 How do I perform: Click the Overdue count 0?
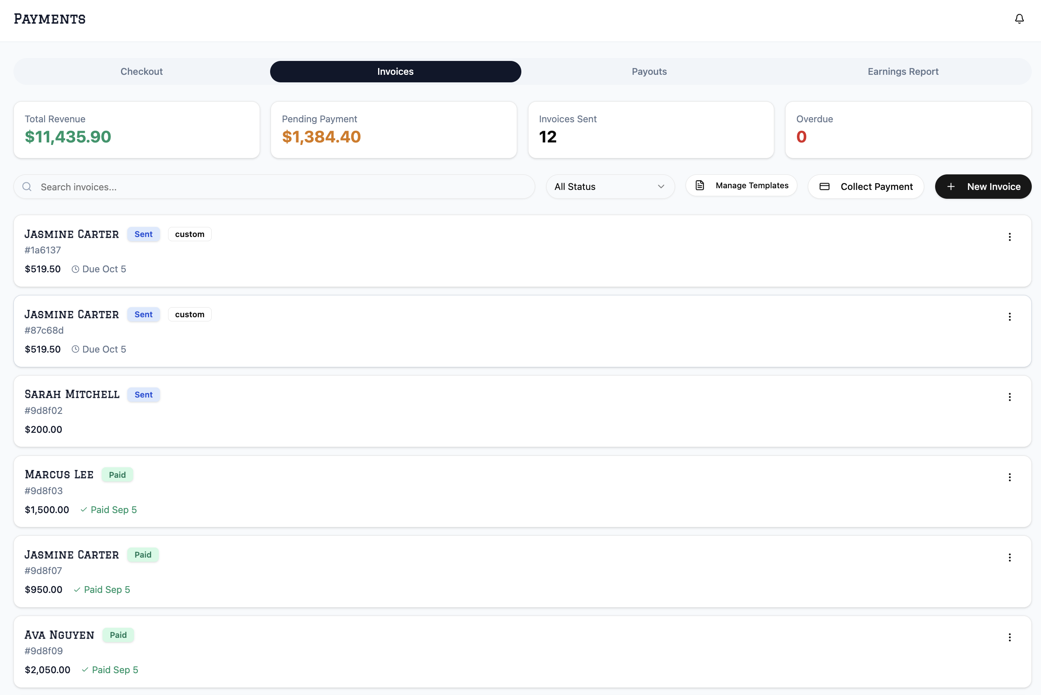point(801,137)
